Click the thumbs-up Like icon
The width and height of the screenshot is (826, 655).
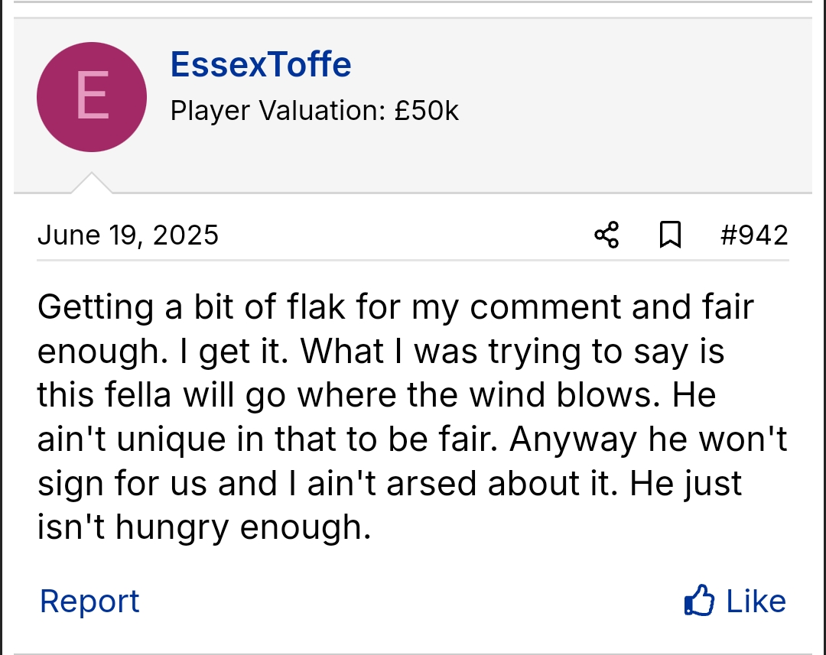pyautogui.click(x=699, y=601)
